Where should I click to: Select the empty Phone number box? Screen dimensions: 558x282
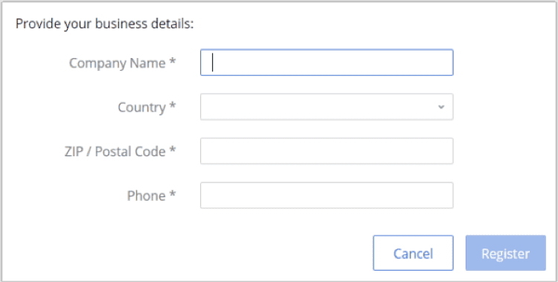[327, 195]
